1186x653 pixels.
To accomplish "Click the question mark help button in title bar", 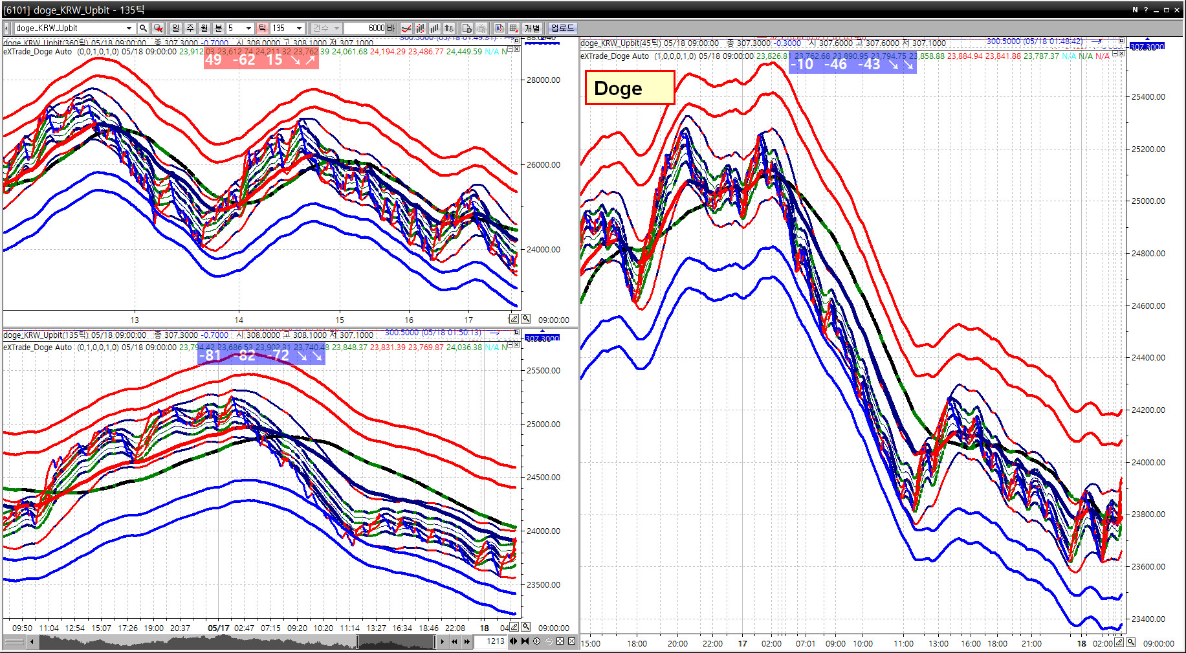I will coord(1145,10).
